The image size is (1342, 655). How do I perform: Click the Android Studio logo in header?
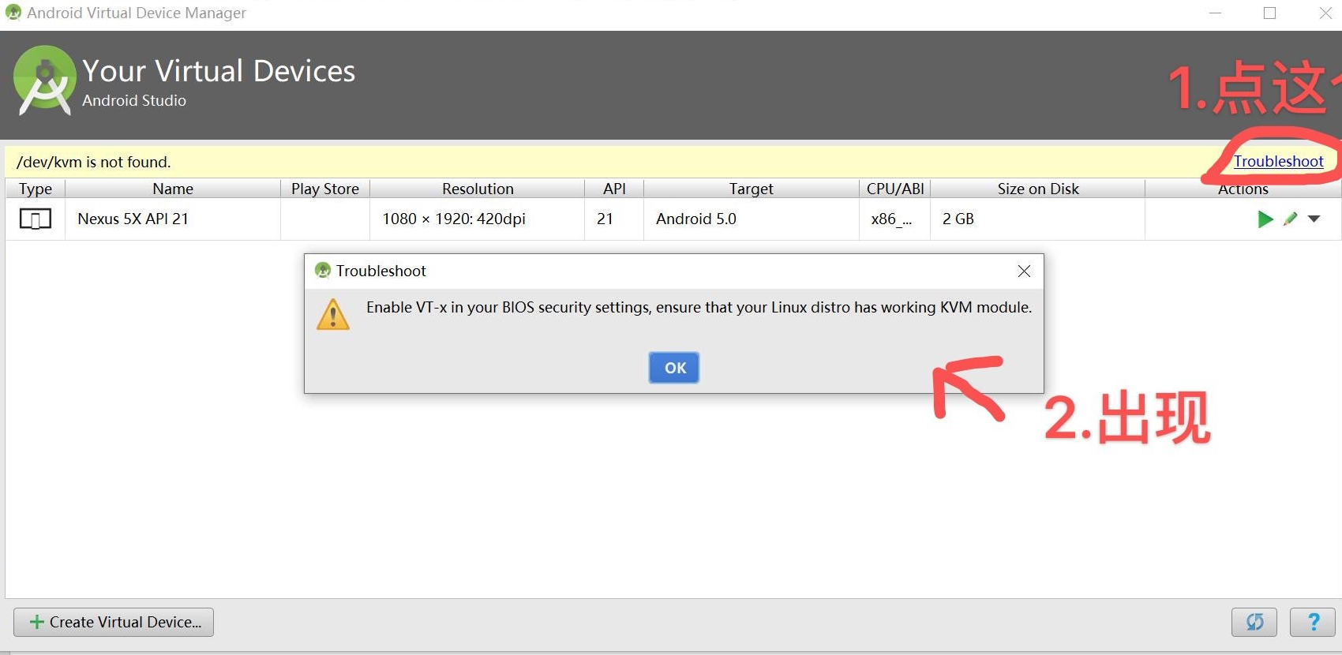[44, 81]
